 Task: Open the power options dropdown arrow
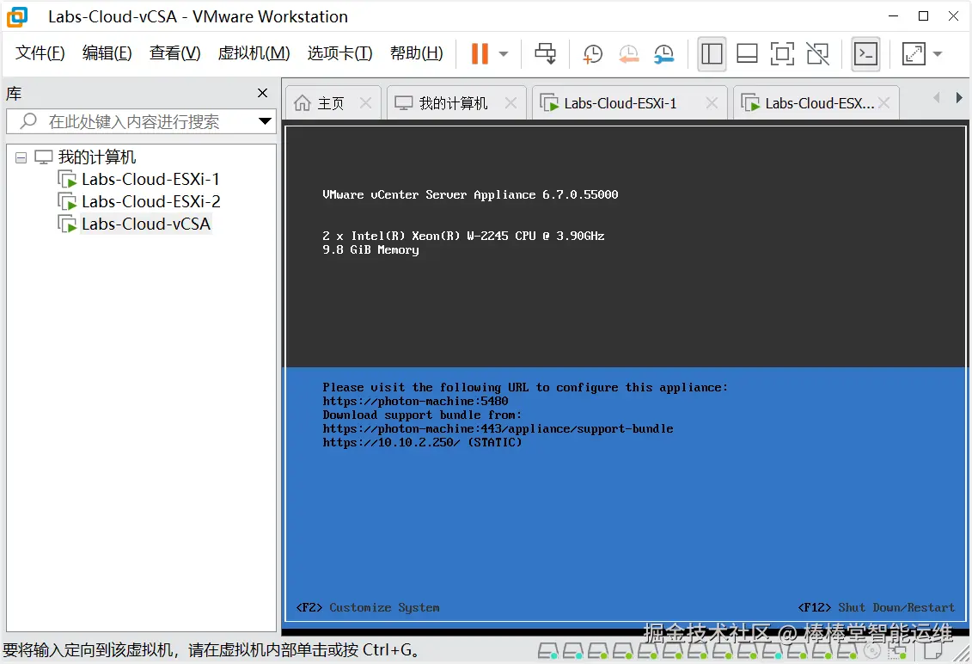tap(504, 54)
